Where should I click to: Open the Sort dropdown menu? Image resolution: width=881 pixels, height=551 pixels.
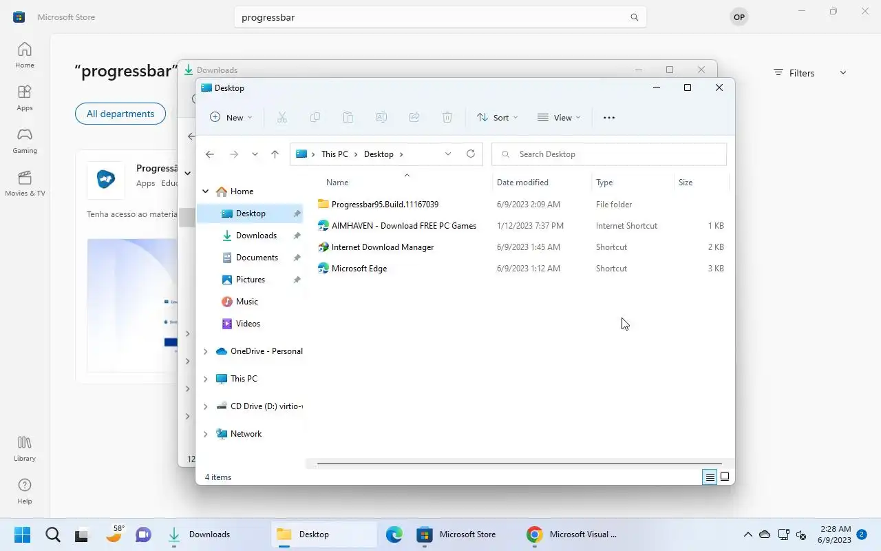tap(498, 118)
